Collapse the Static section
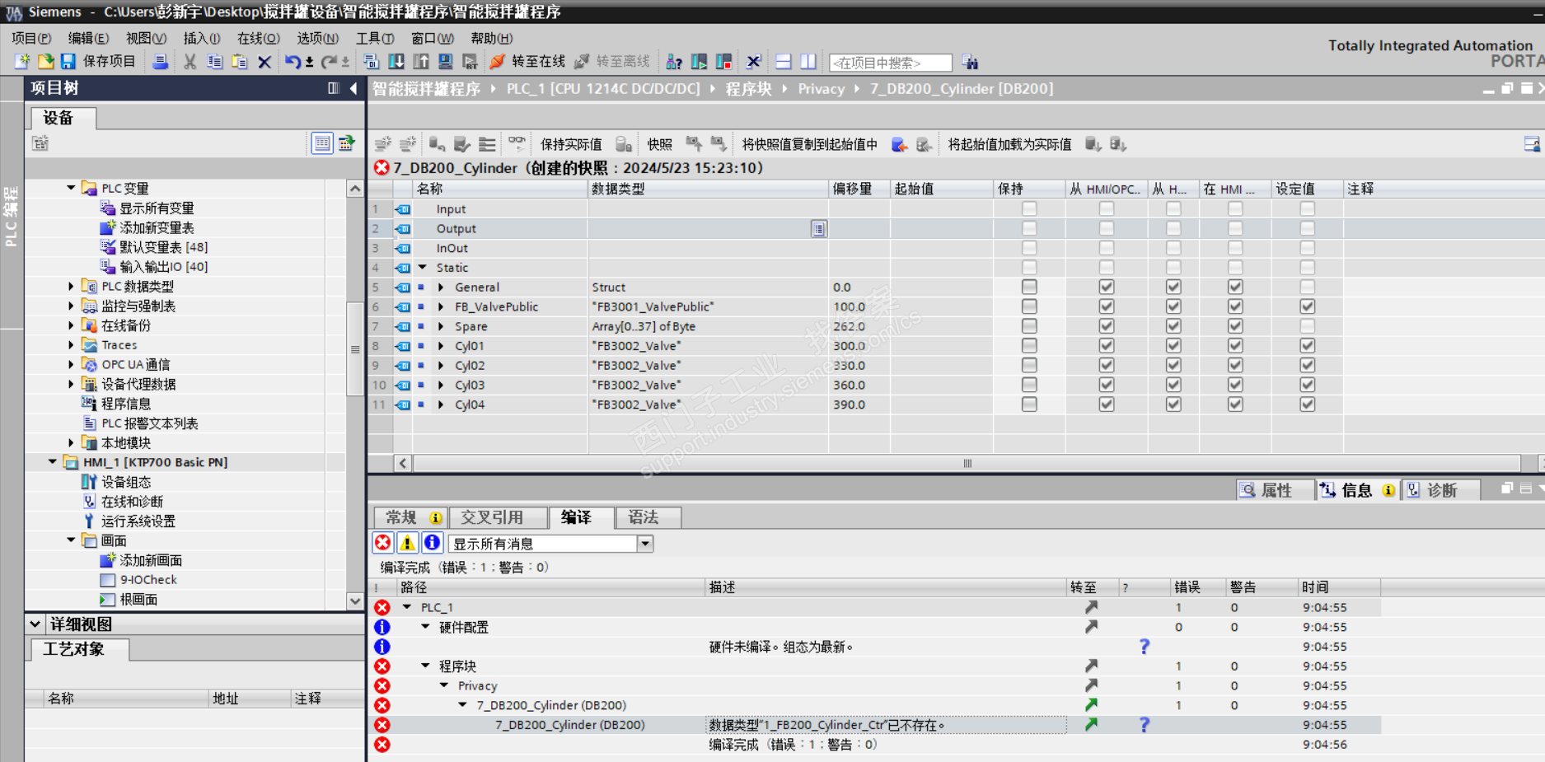 tap(423, 268)
